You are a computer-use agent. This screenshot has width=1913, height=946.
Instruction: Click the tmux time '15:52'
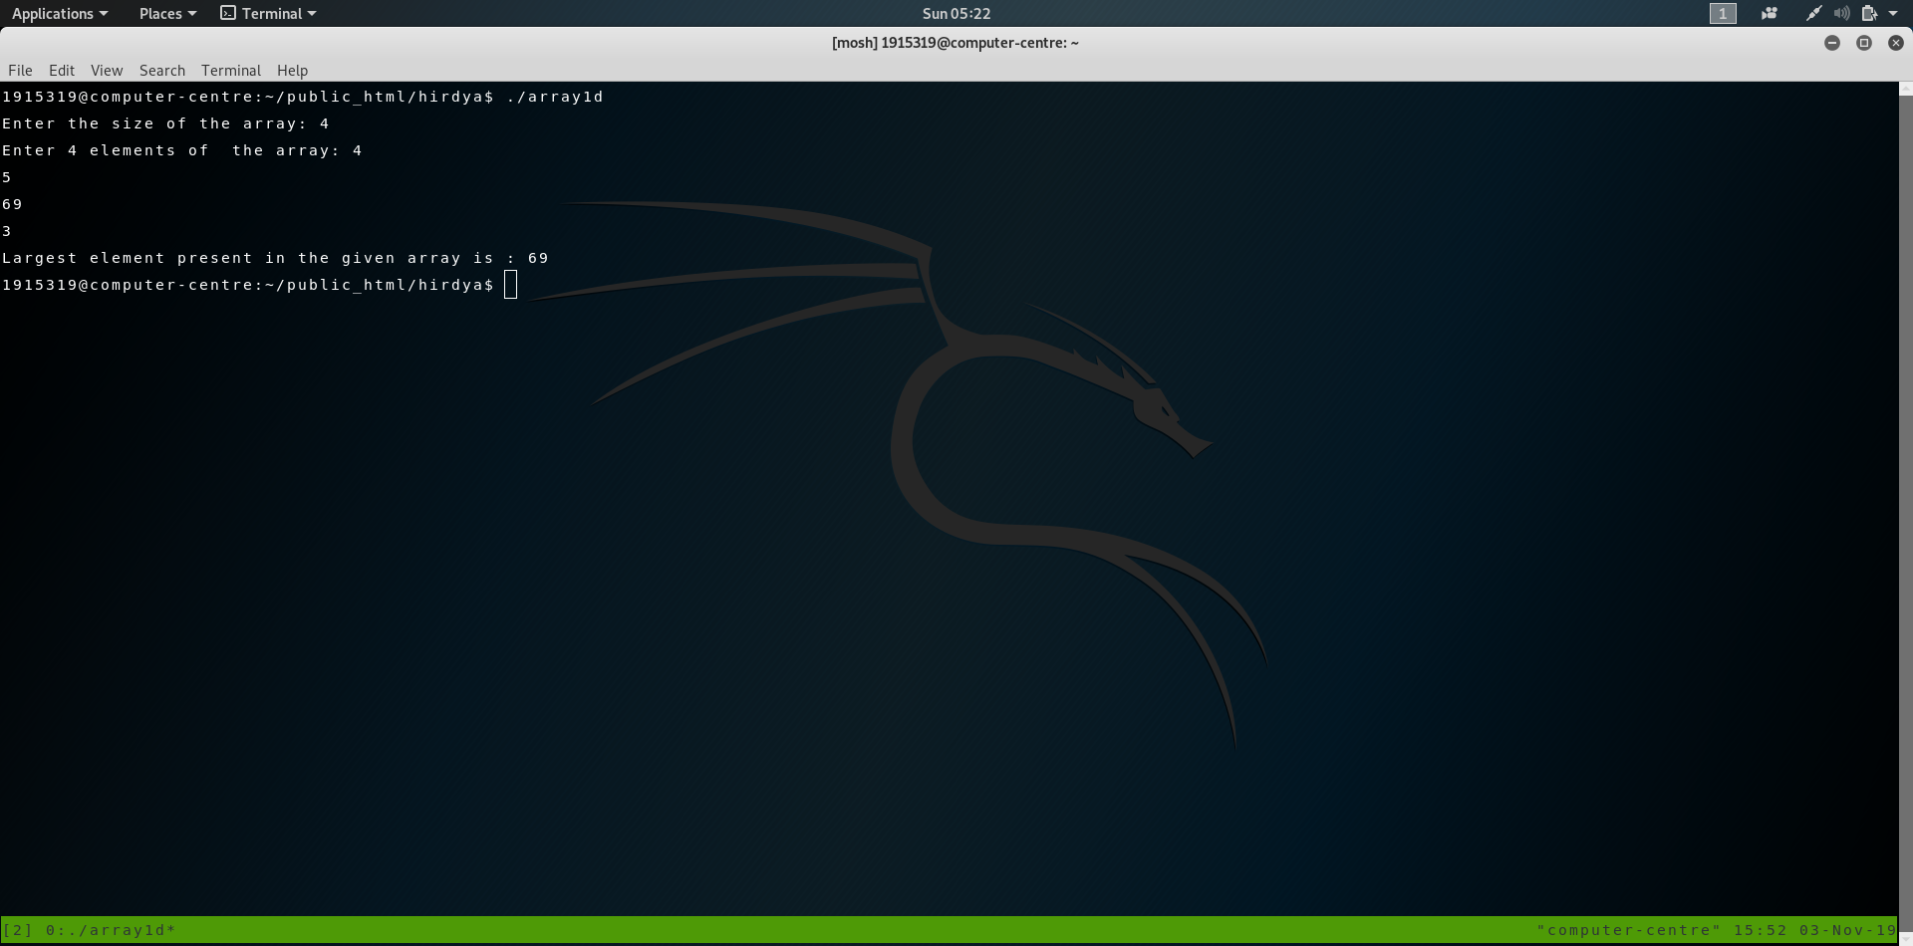1761,930
